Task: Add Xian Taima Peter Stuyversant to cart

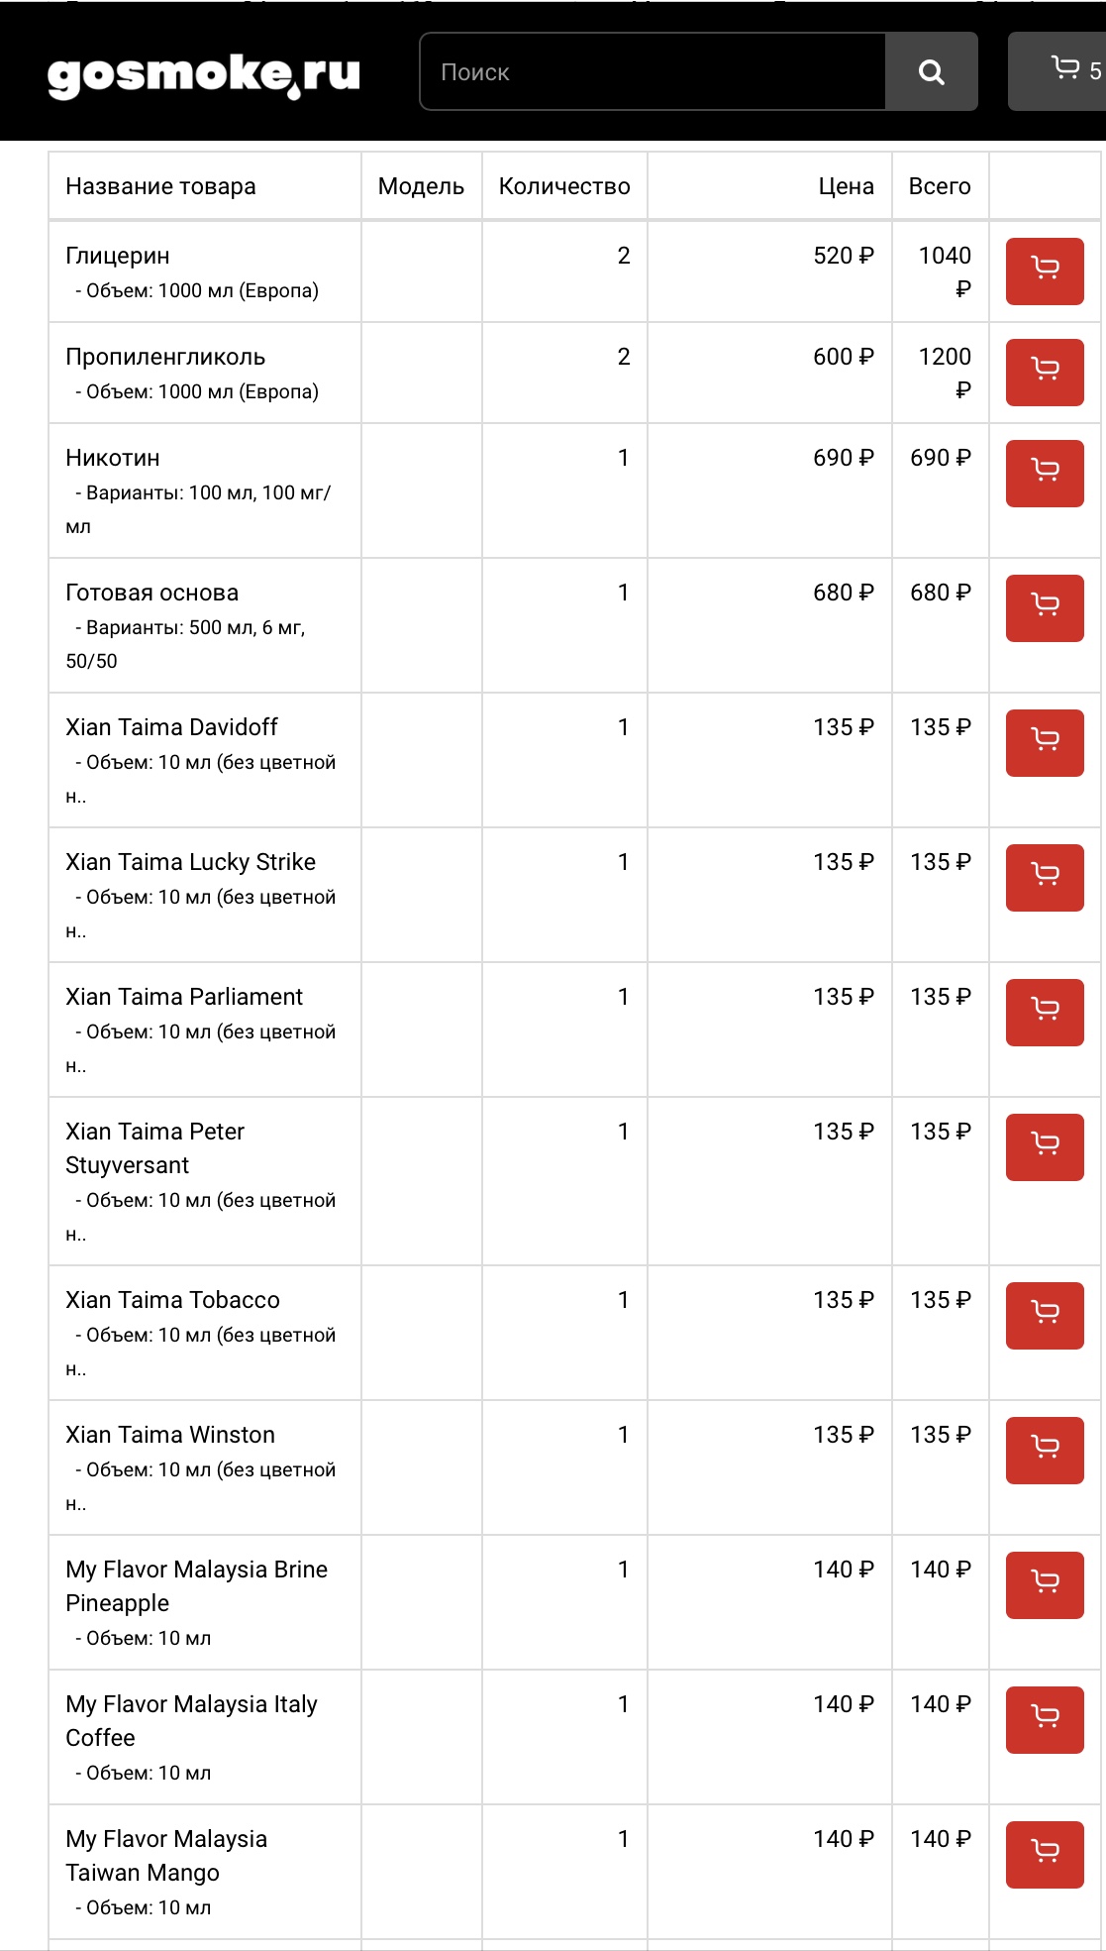Action: 1045,1146
